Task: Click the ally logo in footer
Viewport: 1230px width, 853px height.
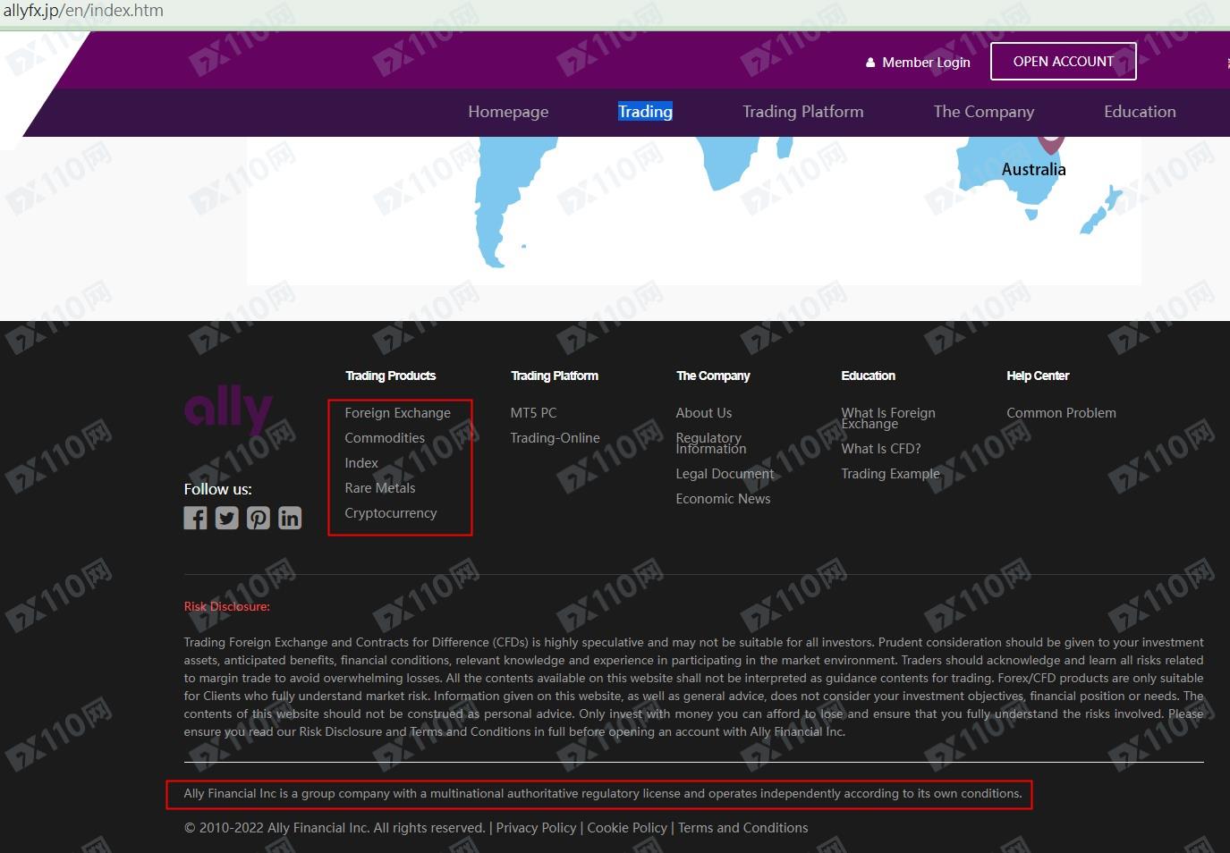Action: [x=228, y=410]
